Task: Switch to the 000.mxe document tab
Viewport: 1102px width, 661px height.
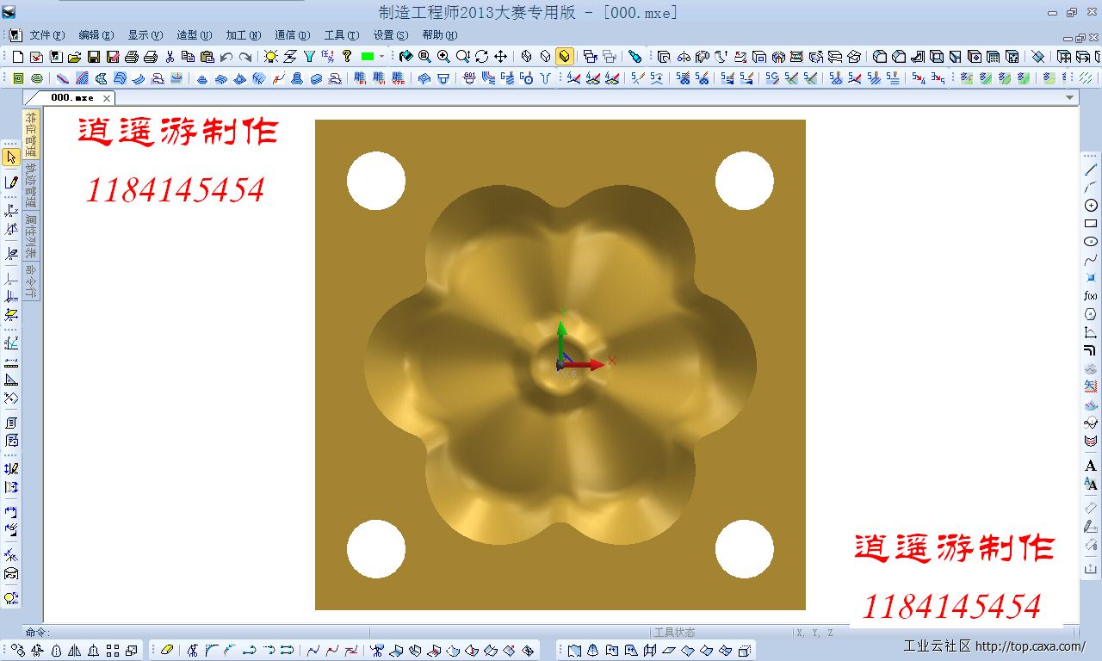Action: coord(72,98)
